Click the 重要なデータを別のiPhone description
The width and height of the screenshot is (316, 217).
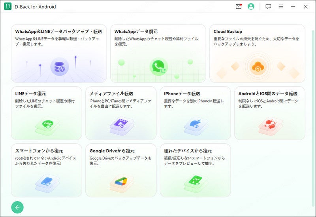pos(194,103)
